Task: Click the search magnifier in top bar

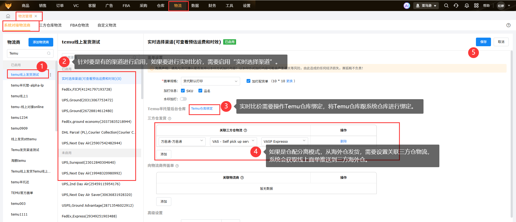Action: (446, 6)
